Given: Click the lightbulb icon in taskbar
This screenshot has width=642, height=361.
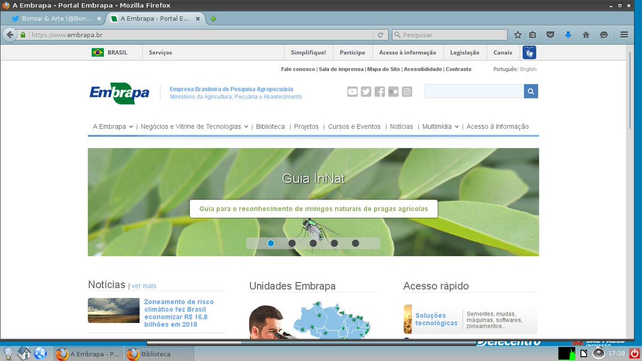Looking at the screenshot, I should coord(9,353).
